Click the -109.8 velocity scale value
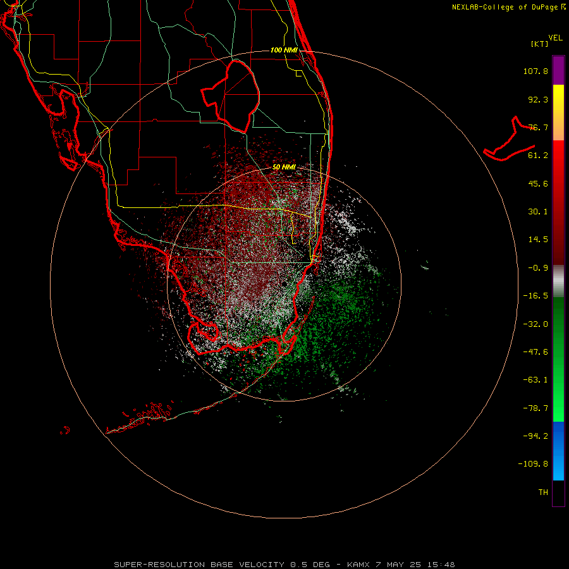Screen dimensions: 569x569 click(x=533, y=464)
